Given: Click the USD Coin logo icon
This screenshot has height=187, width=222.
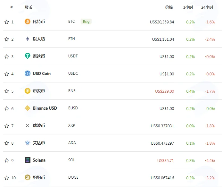Looking at the screenshot, I should (x=28, y=73).
